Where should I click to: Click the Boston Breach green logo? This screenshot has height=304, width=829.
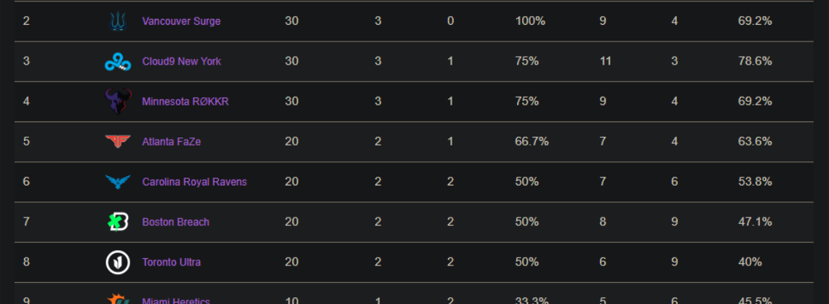point(117,222)
